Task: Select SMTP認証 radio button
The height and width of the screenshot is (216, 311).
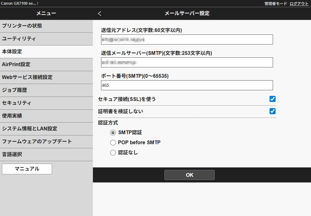Action: coord(113,133)
